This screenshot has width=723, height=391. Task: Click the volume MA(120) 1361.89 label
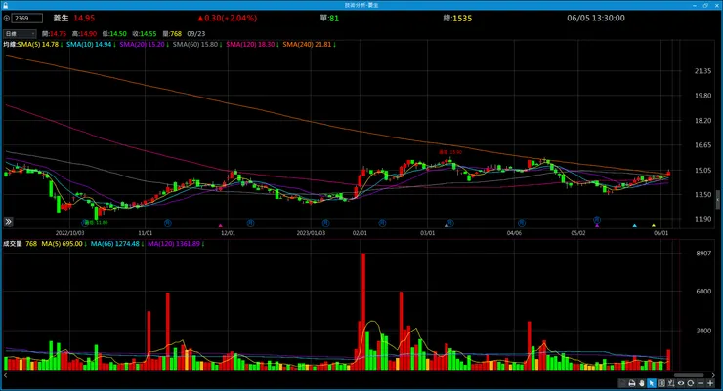(x=174, y=244)
